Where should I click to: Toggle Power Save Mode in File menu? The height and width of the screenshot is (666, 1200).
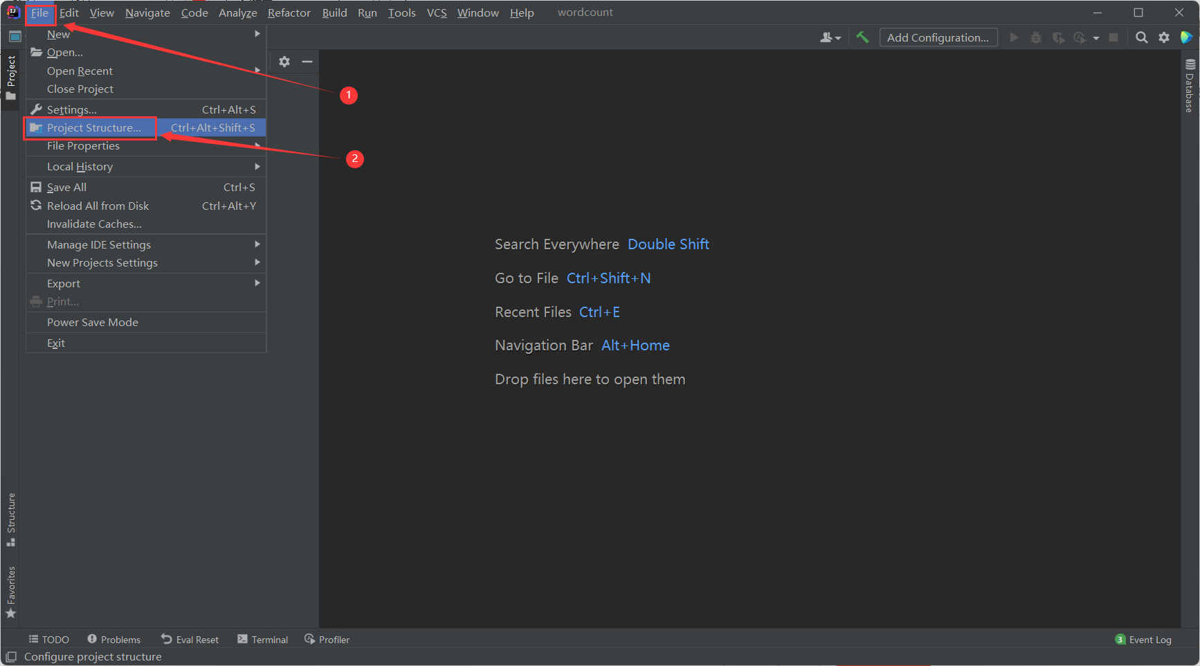146,323
